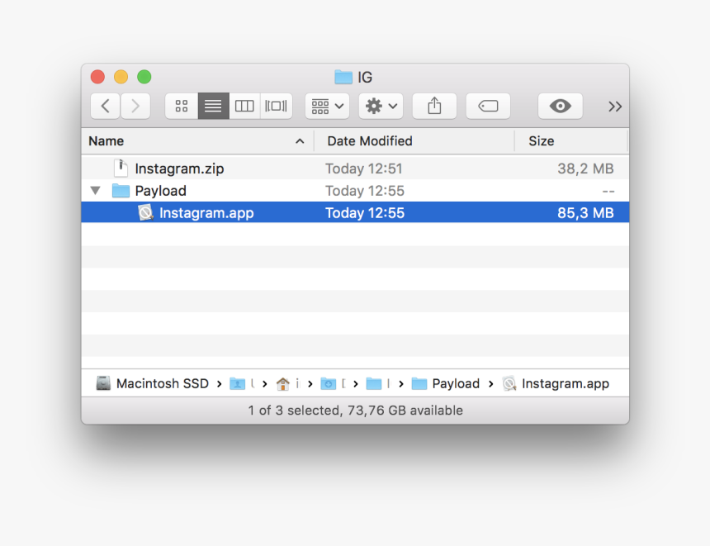710x546 pixels.
Task: Switch to list view
Action: (x=213, y=106)
